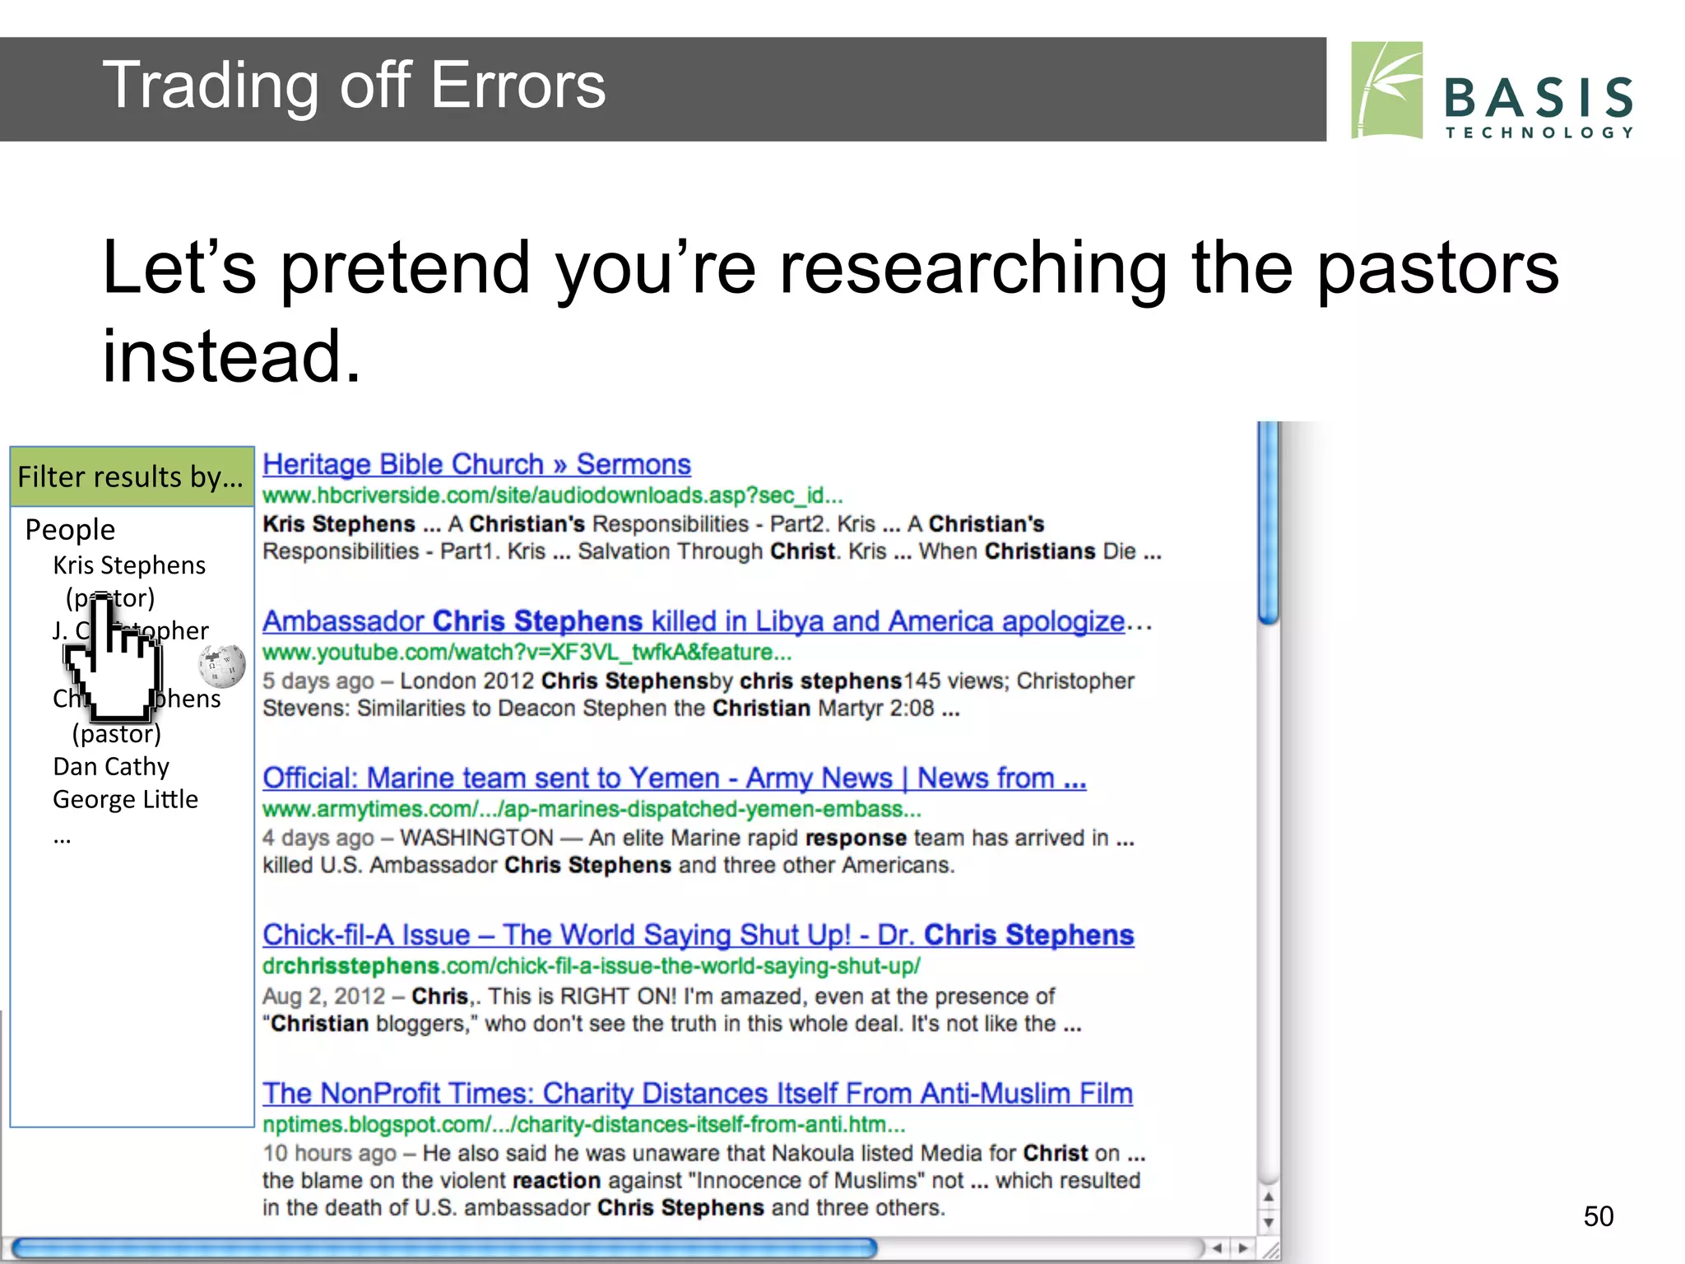The height and width of the screenshot is (1264, 1685).
Task: Click the slide number 50
Action: coord(1598,1216)
